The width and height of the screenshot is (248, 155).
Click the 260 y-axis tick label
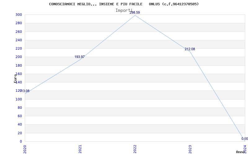pos(19,32)
